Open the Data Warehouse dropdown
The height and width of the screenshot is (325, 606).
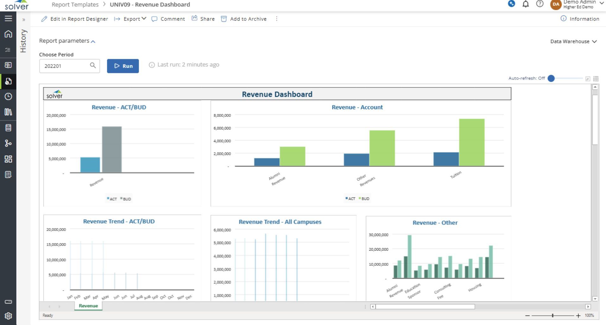tap(573, 41)
